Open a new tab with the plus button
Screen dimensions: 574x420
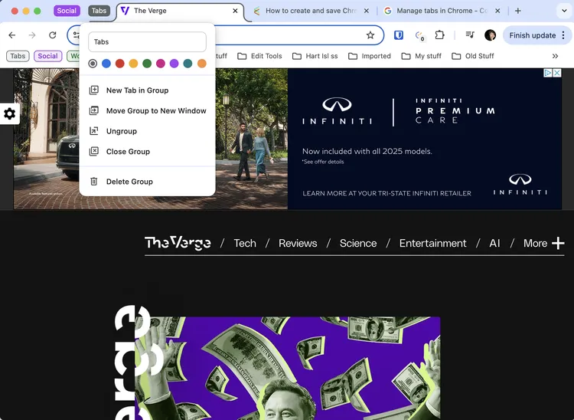(518, 11)
